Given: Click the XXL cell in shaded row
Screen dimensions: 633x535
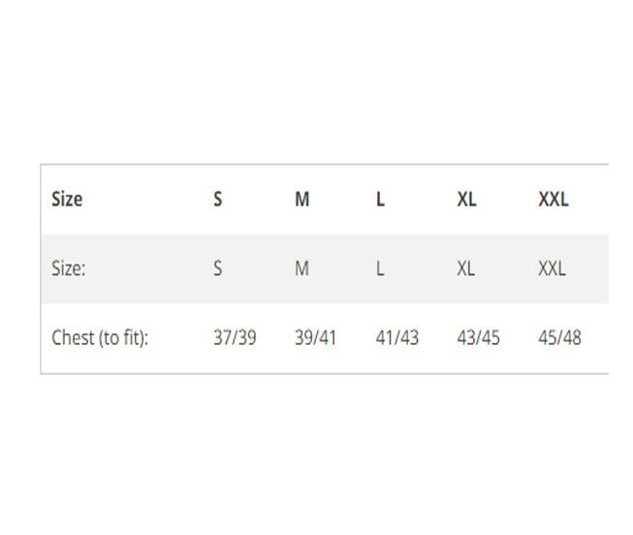Looking at the screenshot, I should [552, 268].
